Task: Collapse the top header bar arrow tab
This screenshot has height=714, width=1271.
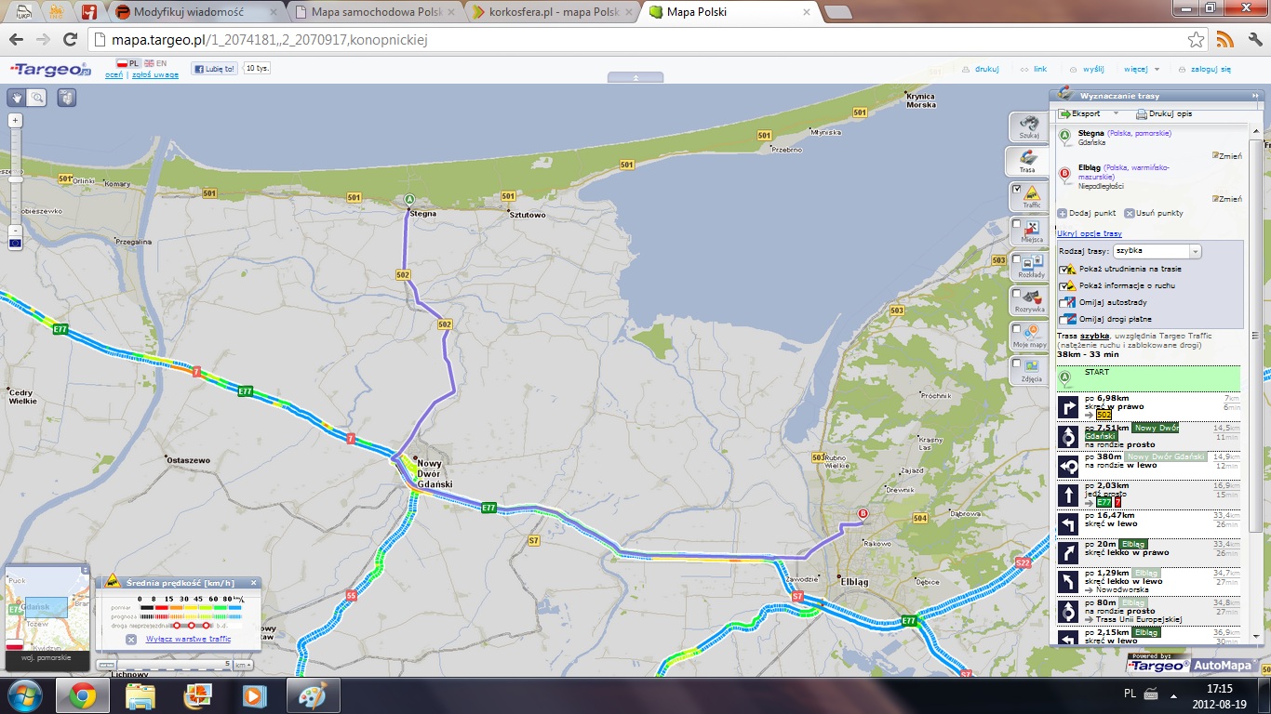Action: coord(635,78)
